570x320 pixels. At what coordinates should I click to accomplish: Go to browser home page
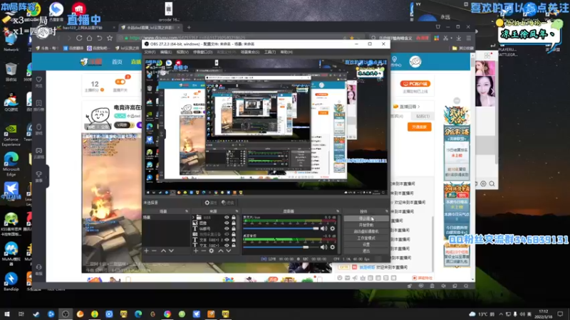[89, 38]
